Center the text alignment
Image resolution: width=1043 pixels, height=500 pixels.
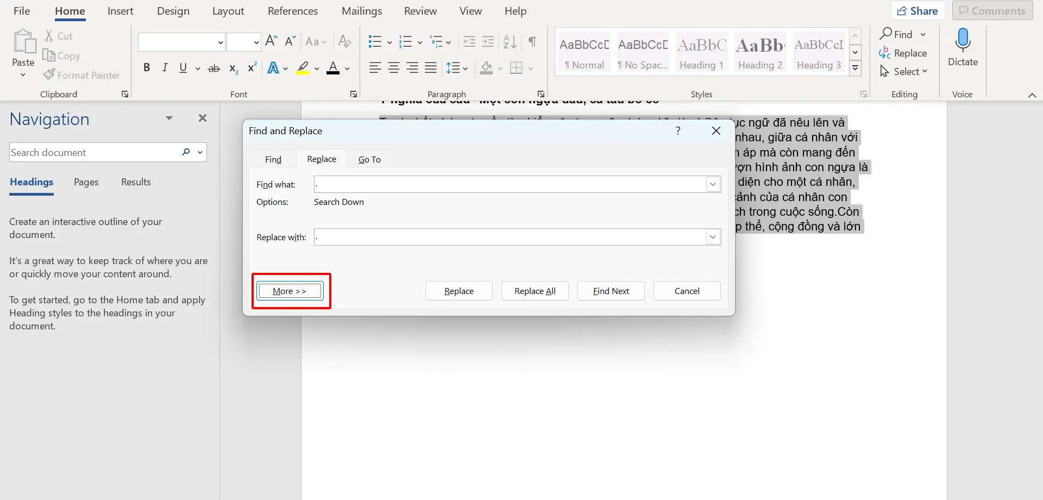tap(394, 68)
